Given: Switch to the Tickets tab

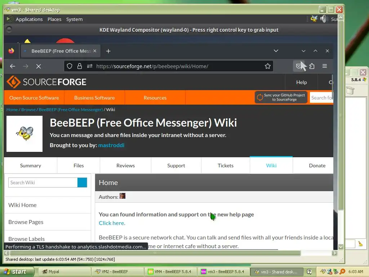Looking at the screenshot, I should [x=226, y=166].
